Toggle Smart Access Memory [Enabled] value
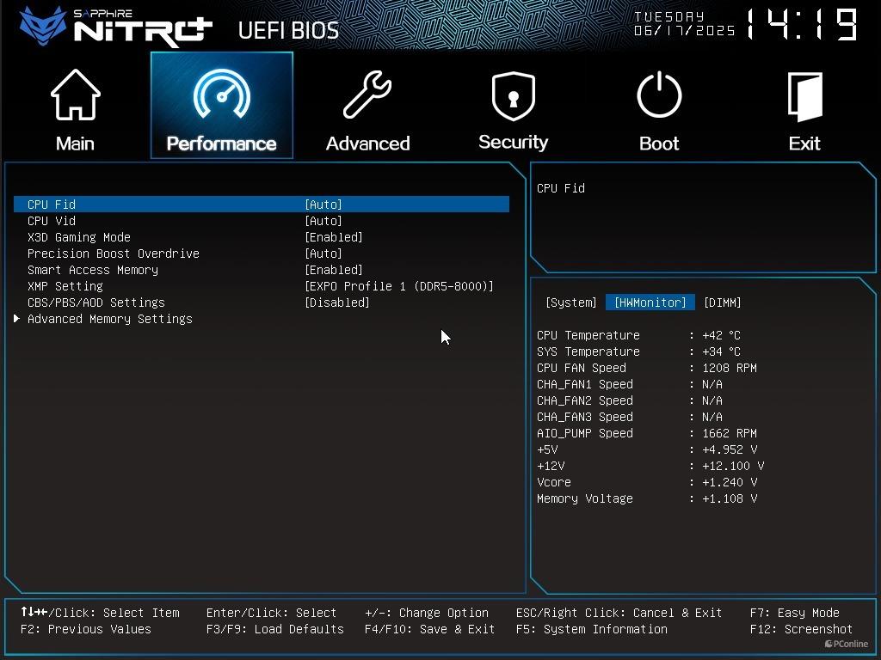The width and height of the screenshot is (881, 660). coord(334,269)
